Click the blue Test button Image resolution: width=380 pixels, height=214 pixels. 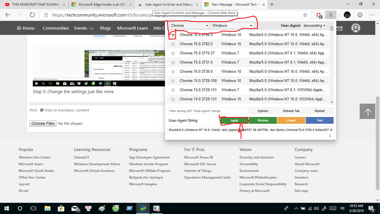(320, 121)
